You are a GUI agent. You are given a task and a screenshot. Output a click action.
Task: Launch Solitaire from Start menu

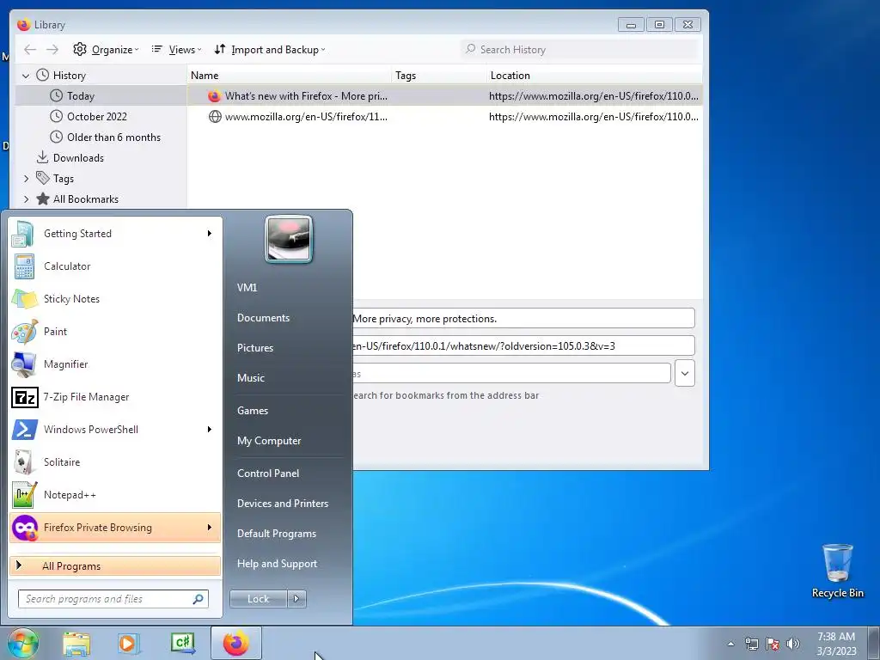(x=115, y=461)
